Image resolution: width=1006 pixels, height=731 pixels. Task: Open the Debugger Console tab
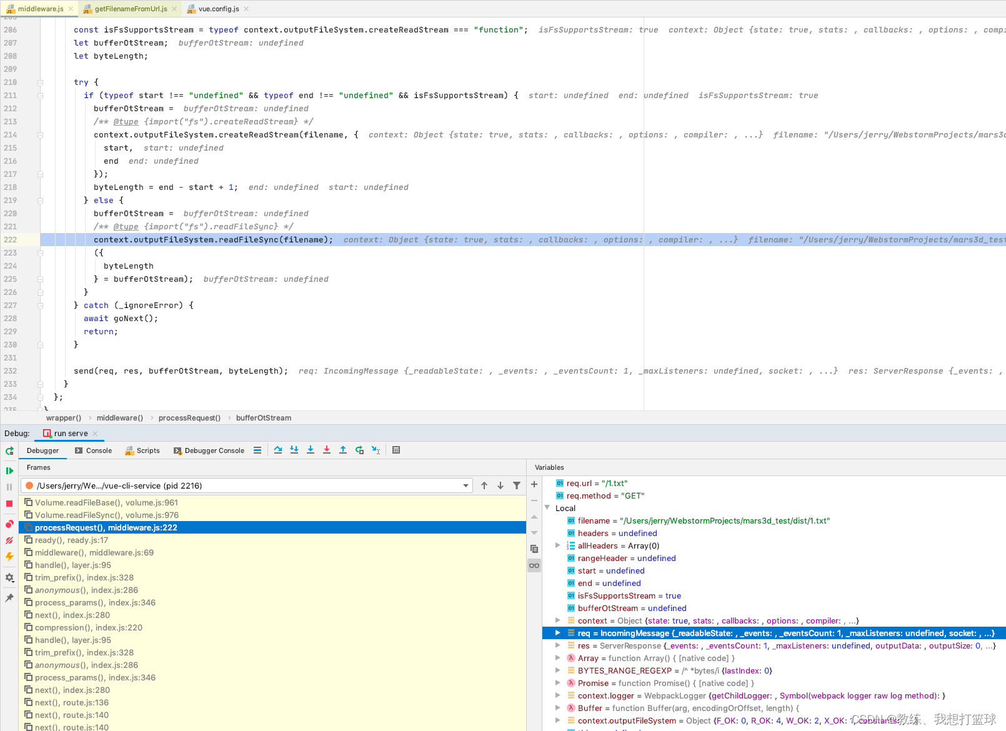pyautogui.click(x=209, y=450)
